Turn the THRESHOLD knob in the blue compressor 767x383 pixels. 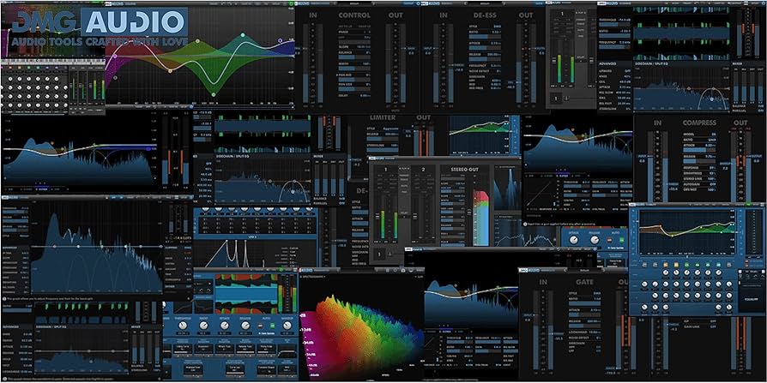pos(183,326)
